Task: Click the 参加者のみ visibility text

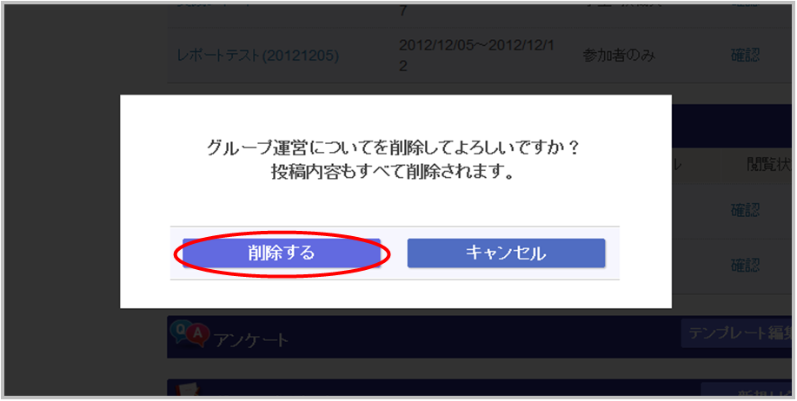Action: click(x=619, y=55)
